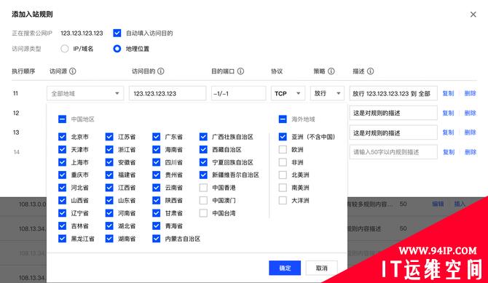Click description field of rule 13
488x283 pixels.
(x=393, y=133)
